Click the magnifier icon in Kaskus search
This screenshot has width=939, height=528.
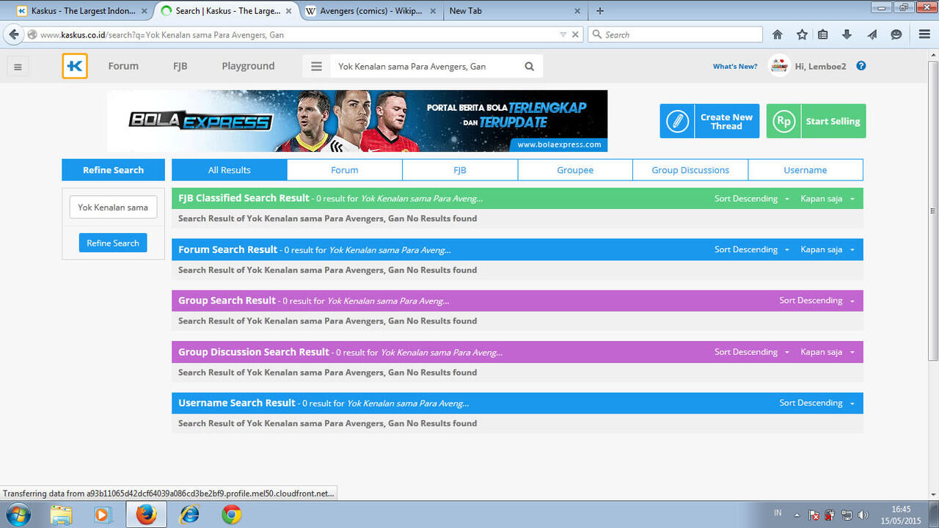point(529,66)
